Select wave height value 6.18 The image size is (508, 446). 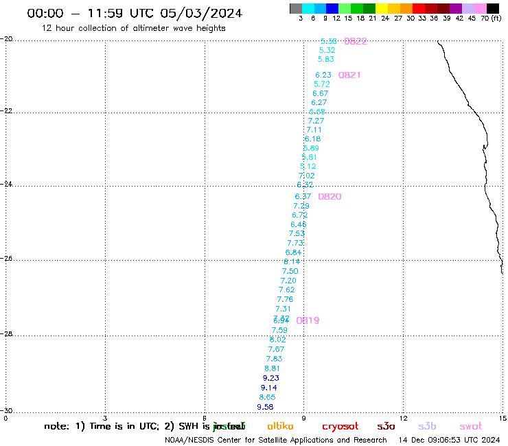(x=312, y=139)
